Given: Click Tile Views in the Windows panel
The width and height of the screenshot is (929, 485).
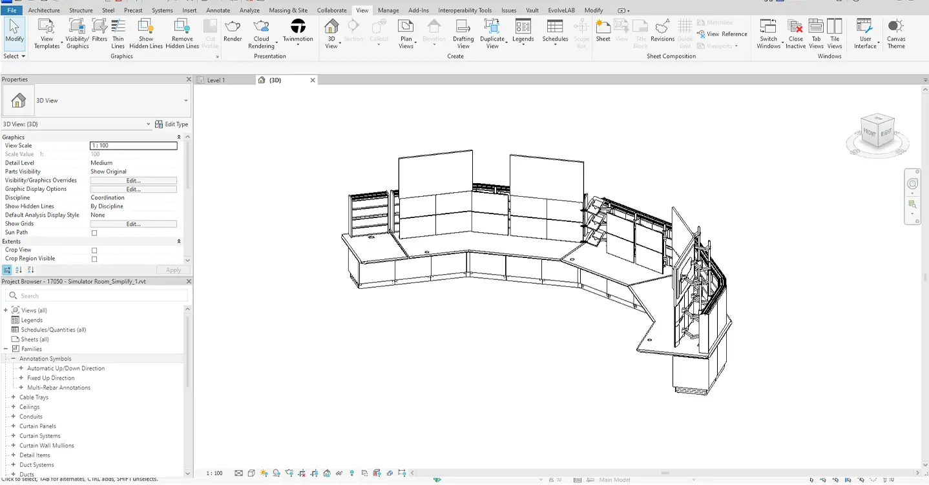Looking at the screenshot, I should [834, 34].
